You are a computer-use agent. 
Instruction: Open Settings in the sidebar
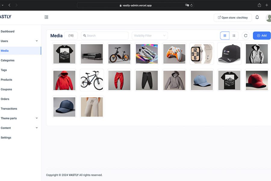pos(6,138)
